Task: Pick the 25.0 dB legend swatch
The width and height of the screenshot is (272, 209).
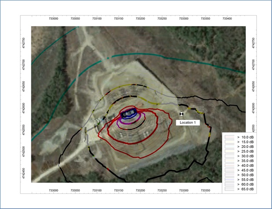Action: (230, 151)
